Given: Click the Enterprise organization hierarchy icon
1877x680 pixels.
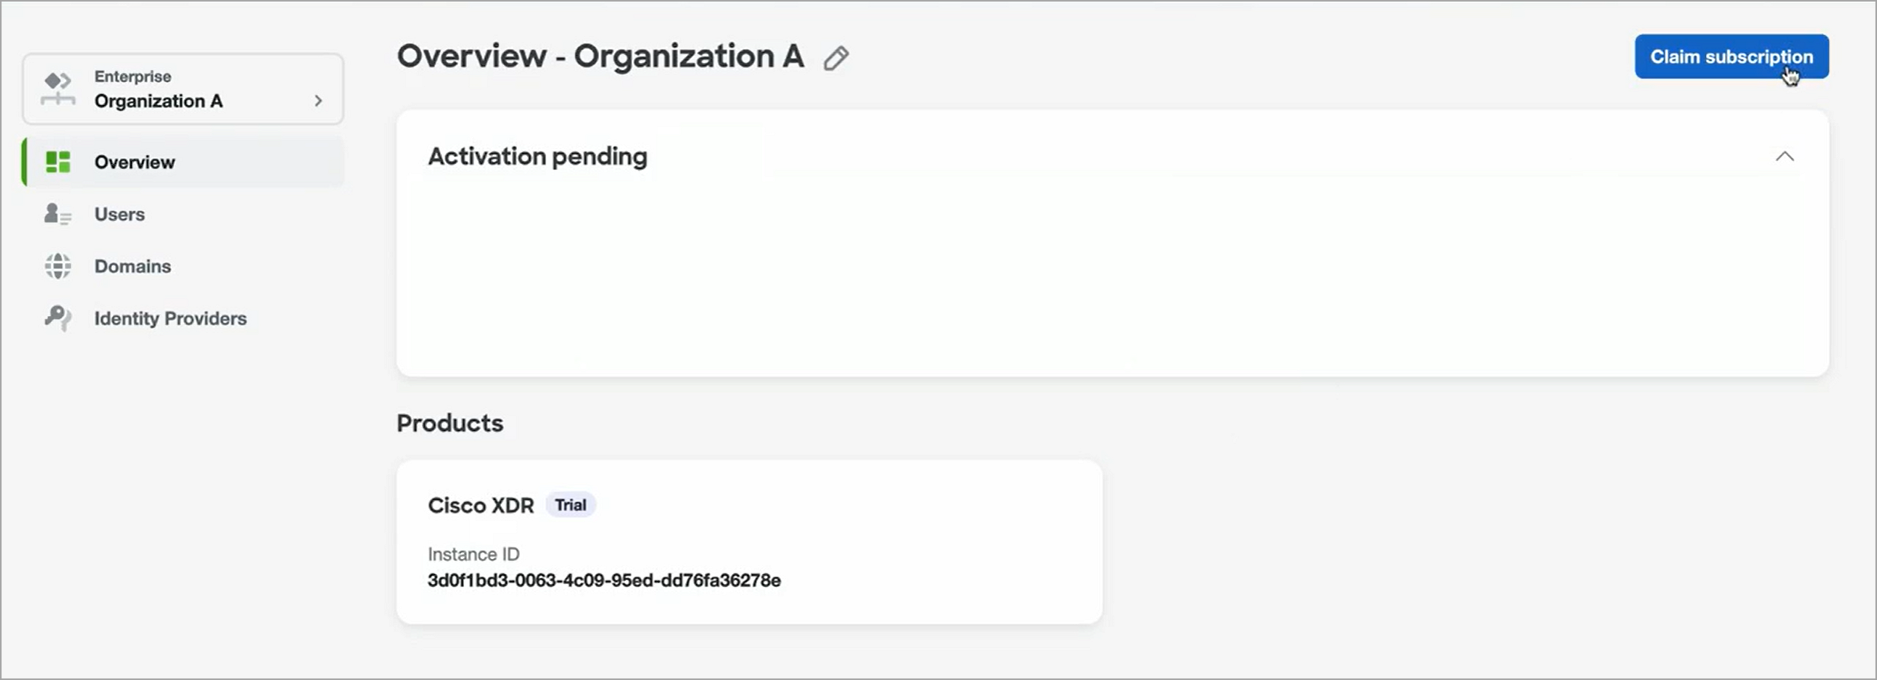Looking at the screenshot, I should pyautogui.click(x=58, y=89).
